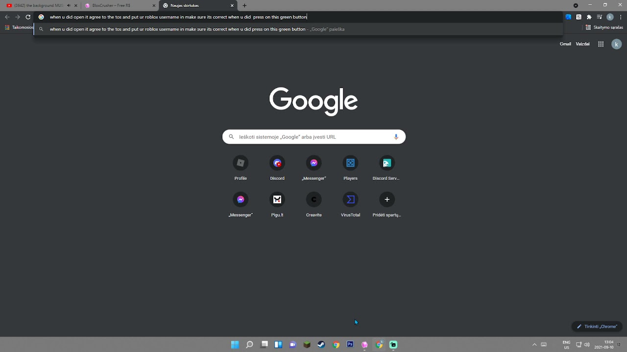Open the network and volume quick settings
The height and width of the screenshot is (352, 627).
583,345
